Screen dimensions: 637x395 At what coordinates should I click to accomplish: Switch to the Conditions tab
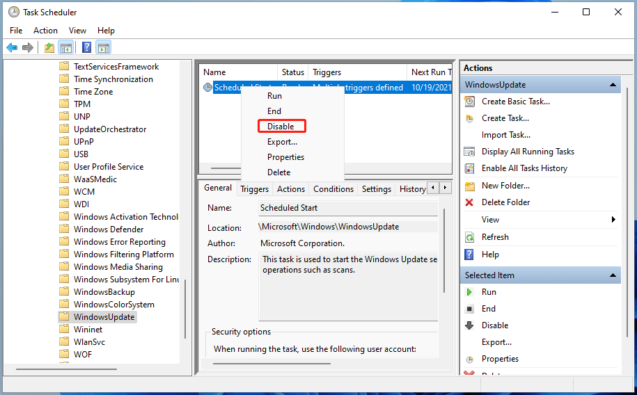click(333, 189)
